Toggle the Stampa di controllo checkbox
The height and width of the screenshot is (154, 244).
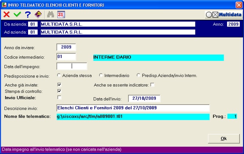(x=59, y=91)
